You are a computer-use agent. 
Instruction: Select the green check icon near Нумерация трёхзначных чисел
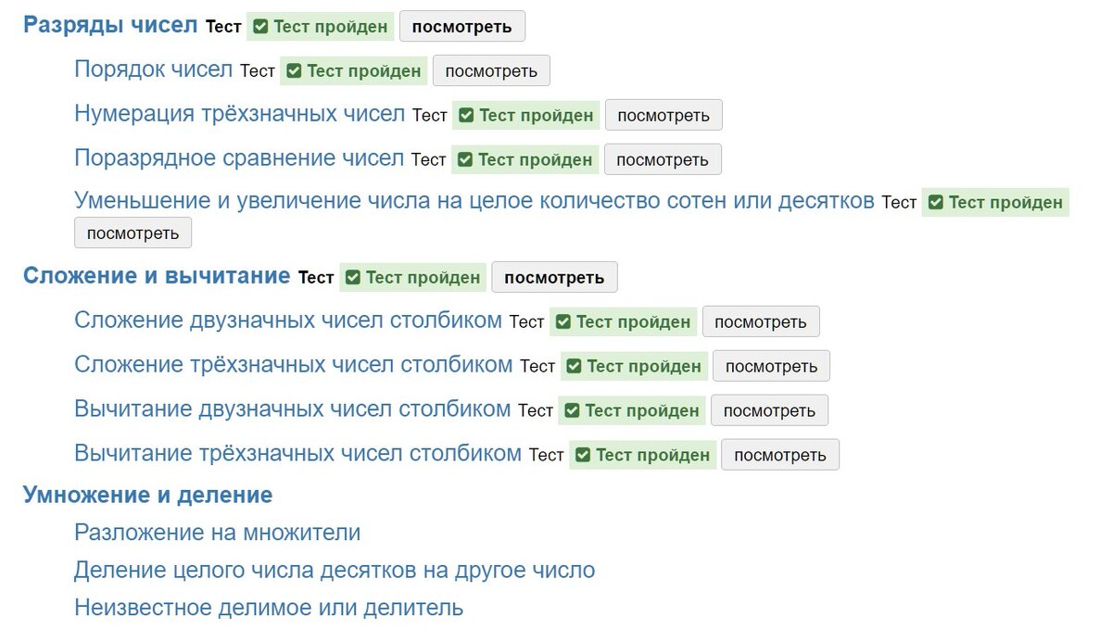(465, 115)
